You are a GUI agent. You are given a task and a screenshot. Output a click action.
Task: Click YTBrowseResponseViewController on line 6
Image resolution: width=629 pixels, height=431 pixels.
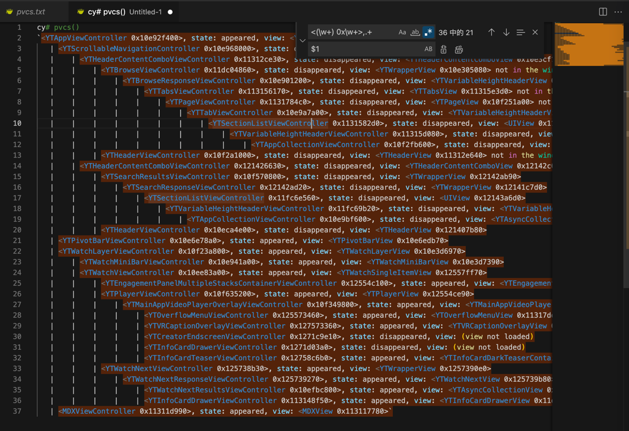191,81
